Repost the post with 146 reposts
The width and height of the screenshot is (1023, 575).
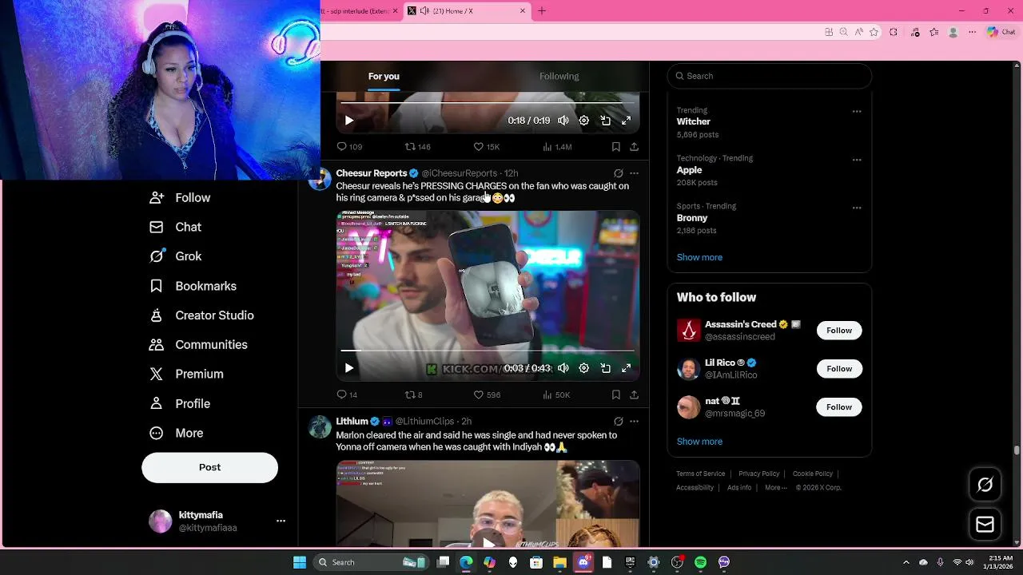click(x=418, y=147)
